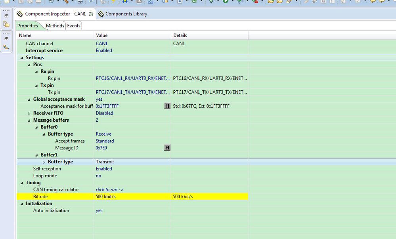
Task: Edit Message ID value 0x7E0
Action: click(101, 148)
